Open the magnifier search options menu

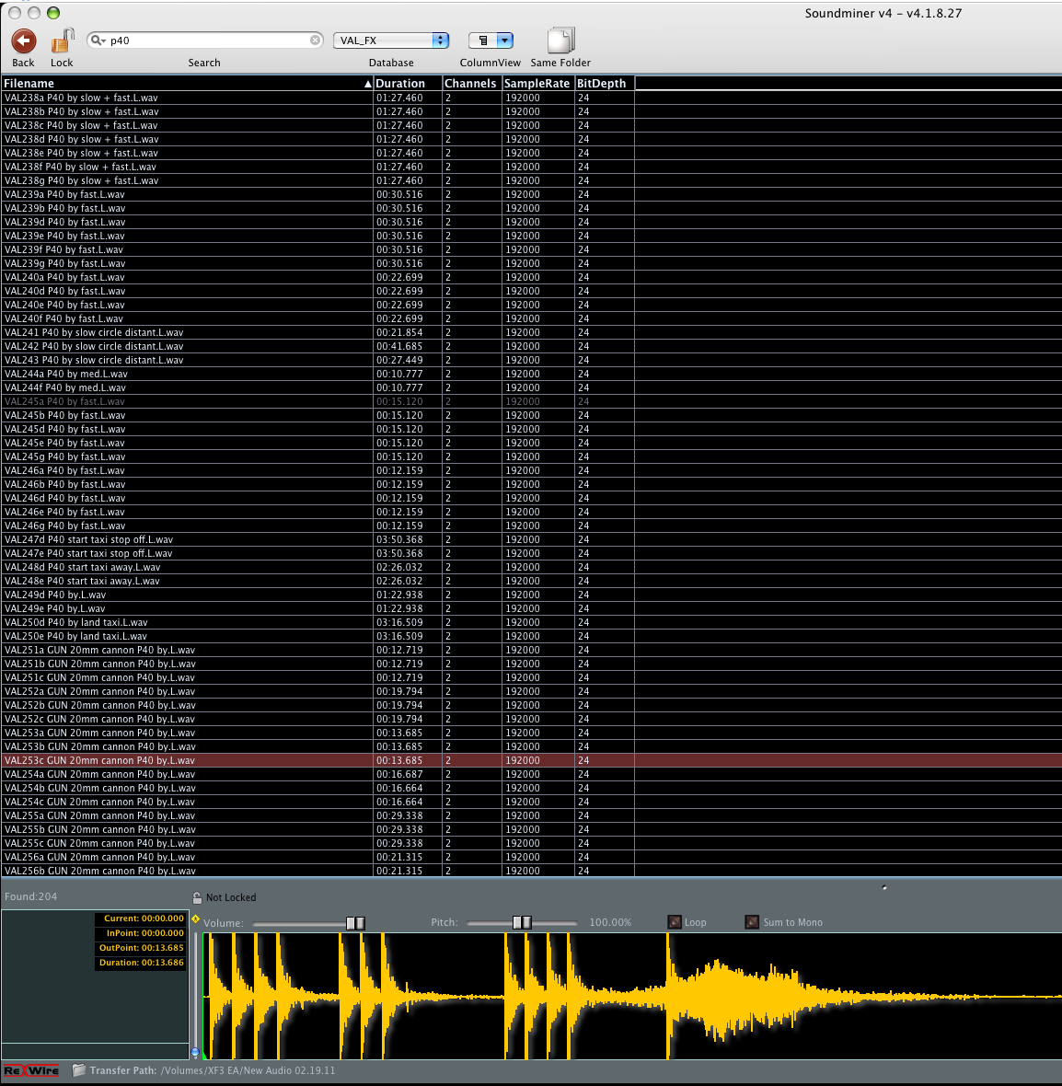pyautogui.click(x=98, y=40)
